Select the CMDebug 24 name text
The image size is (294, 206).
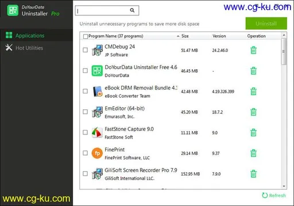tap(119, 47)
